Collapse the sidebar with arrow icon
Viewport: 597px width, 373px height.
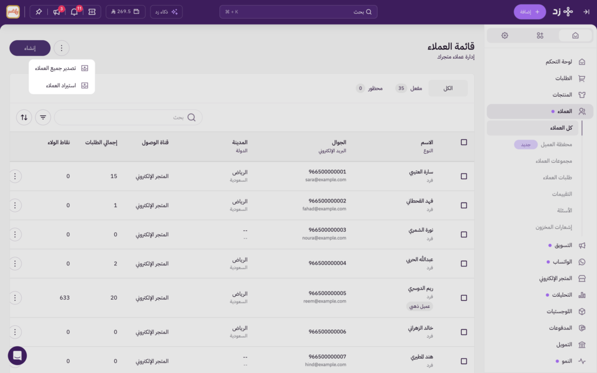point(587,12)
